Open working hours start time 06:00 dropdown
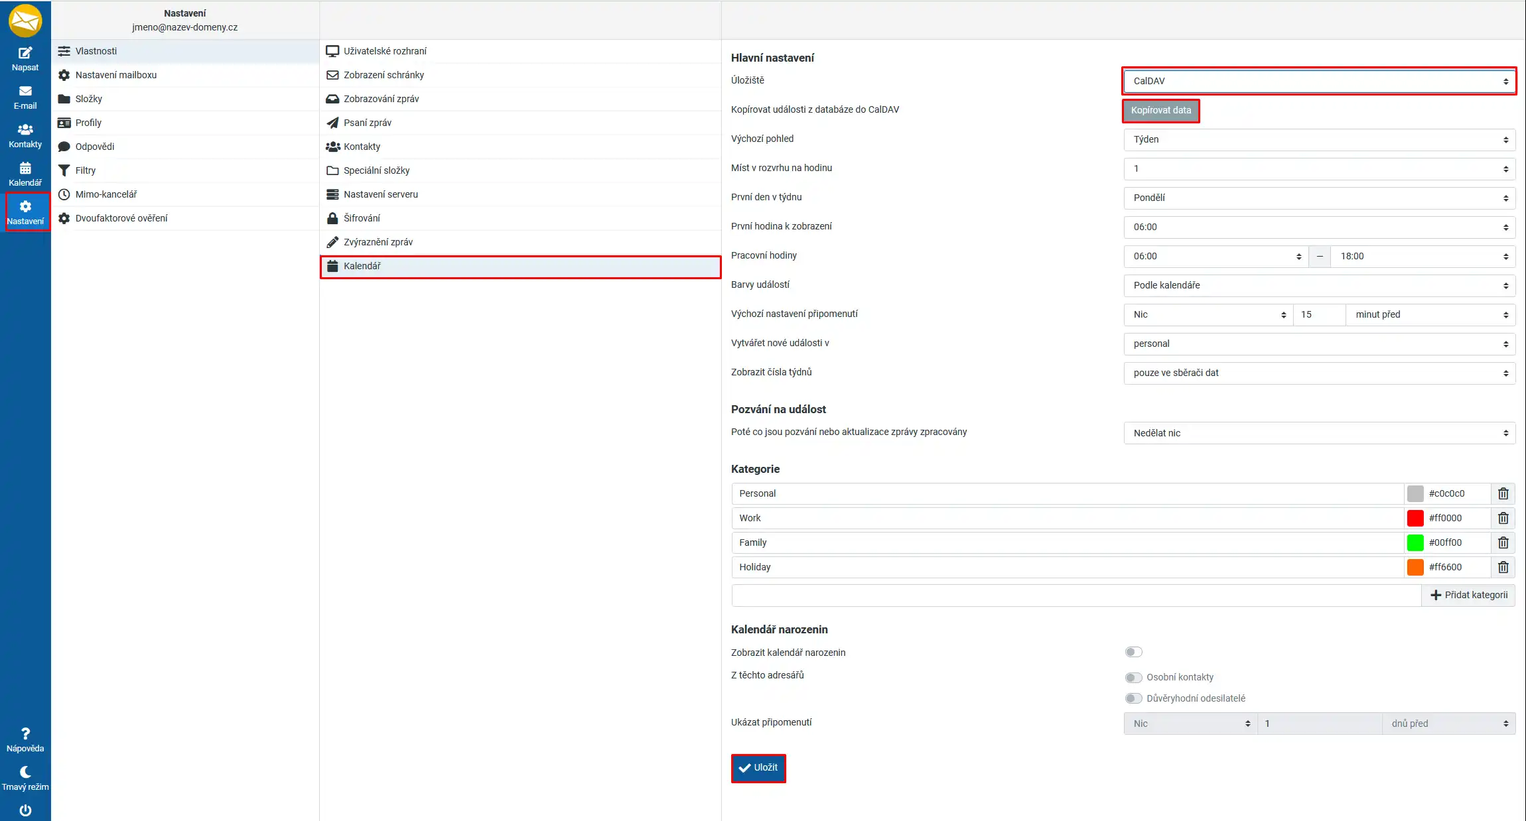Image resolution: width=1526 pixels, height=821 pixels. pyautogui.click(x=1216, y=256)
